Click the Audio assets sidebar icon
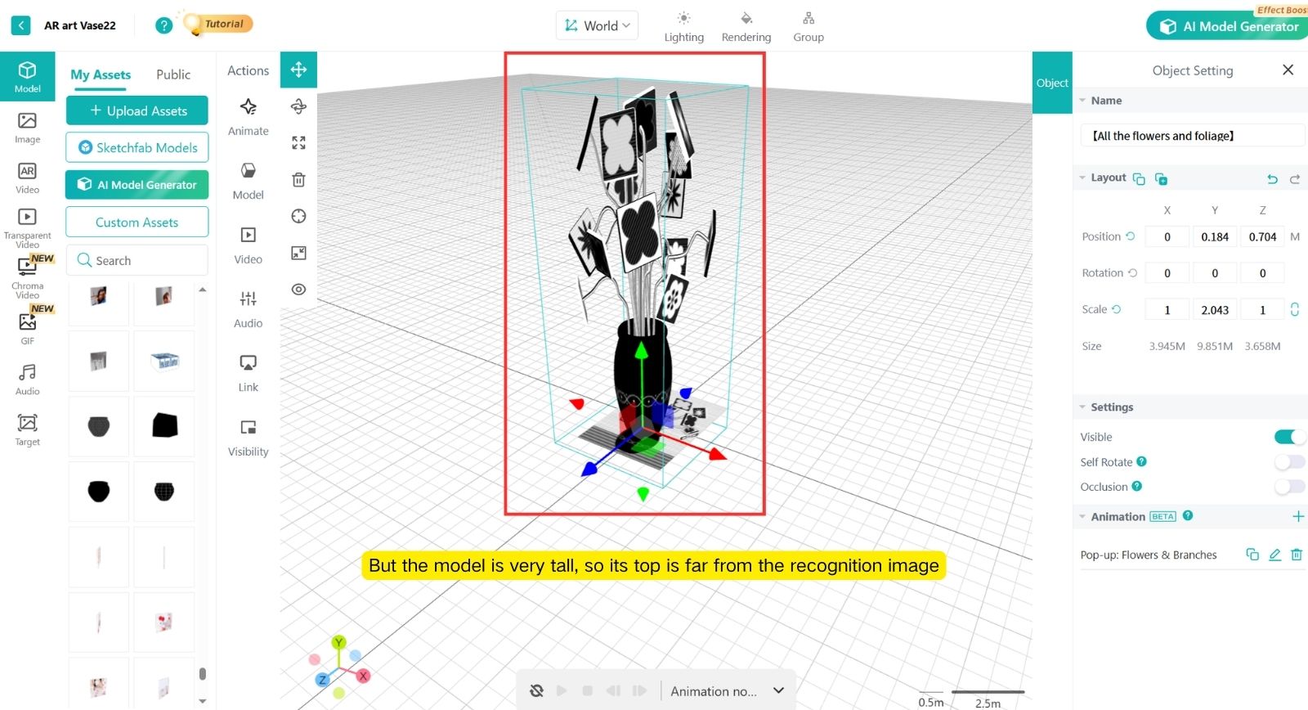Screen dimensions: 1308x710 [27, 380]
